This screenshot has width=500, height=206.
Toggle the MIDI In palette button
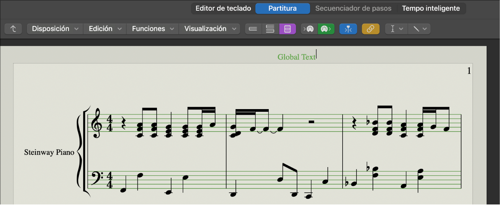[x=309, y=29]
